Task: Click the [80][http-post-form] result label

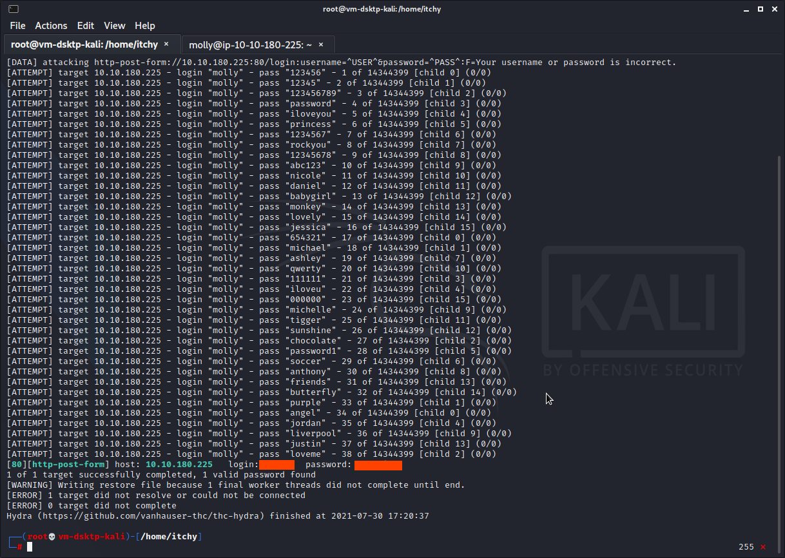Action: [58, 465]
